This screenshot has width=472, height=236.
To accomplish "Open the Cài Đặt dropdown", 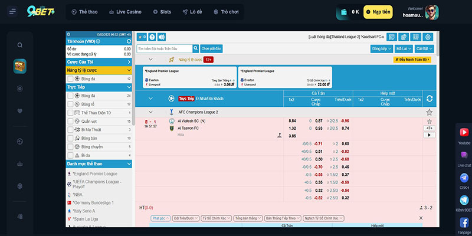I will pos(424,49).
